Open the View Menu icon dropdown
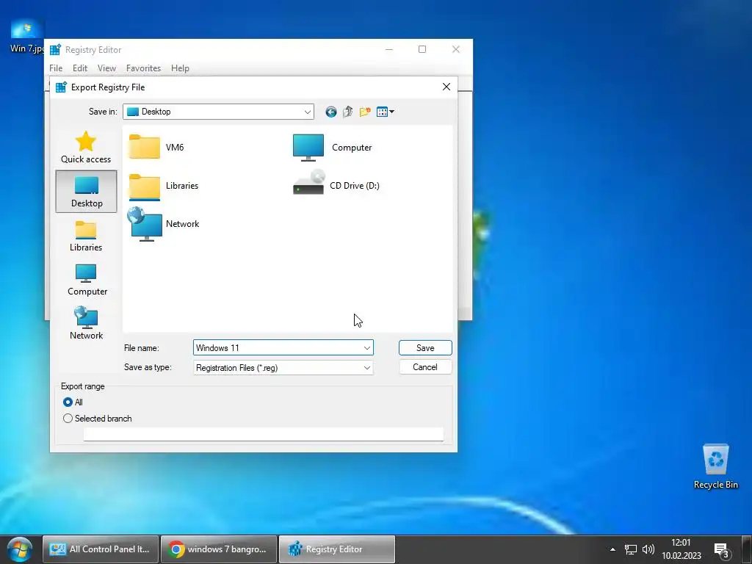 click(386, 112)
